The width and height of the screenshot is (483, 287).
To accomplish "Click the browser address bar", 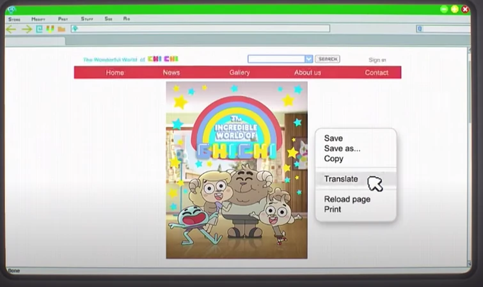I will (x=200, y=29).
